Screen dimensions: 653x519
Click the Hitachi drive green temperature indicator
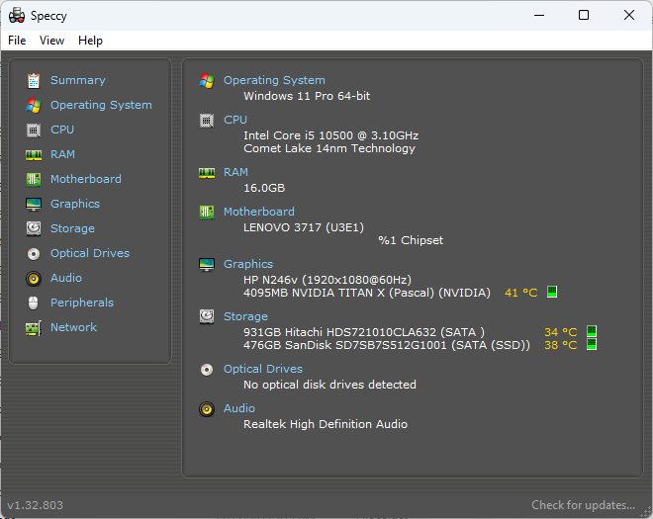click(592, 331)
